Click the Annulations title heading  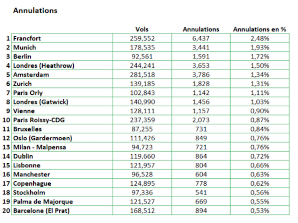pos(35,10)
